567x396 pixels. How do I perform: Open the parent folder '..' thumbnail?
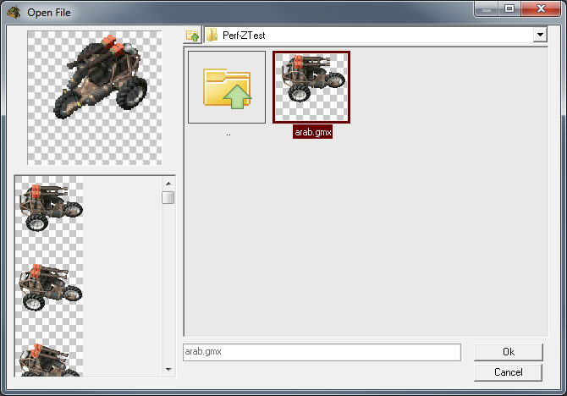227,87
